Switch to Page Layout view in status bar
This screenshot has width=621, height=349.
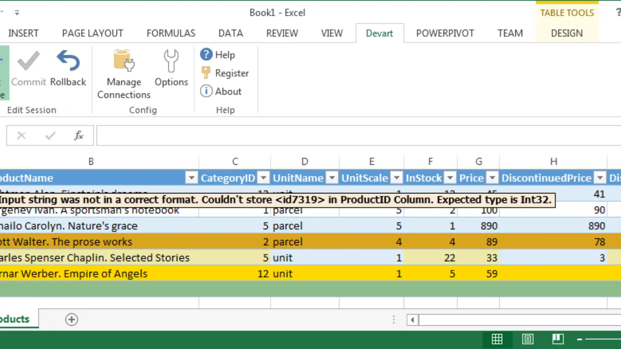click(527, 339)
